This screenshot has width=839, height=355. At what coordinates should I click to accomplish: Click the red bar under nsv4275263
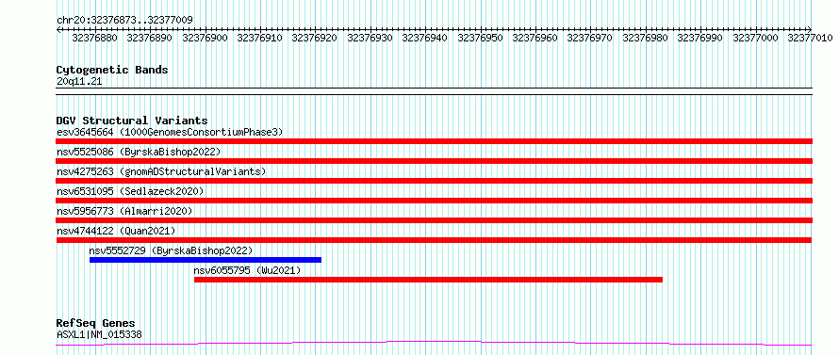pos(435,181)
